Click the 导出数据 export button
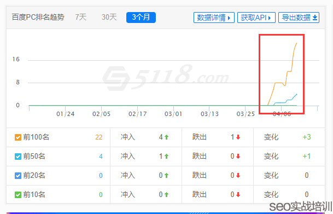Viewport: 333px width, 214px height. 299,18
